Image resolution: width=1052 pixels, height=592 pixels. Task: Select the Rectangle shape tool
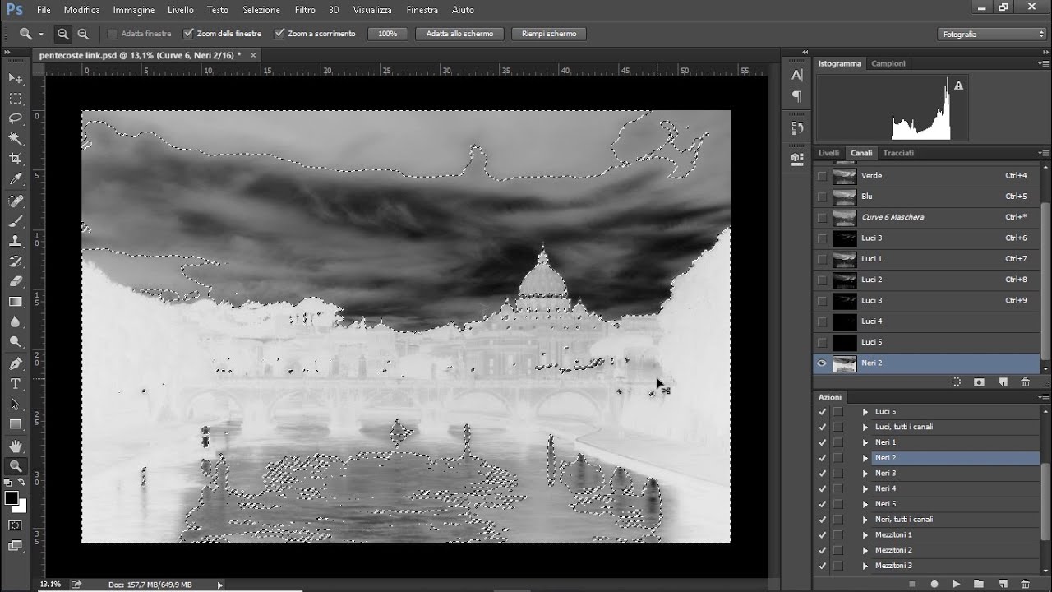tap(16, 424)
